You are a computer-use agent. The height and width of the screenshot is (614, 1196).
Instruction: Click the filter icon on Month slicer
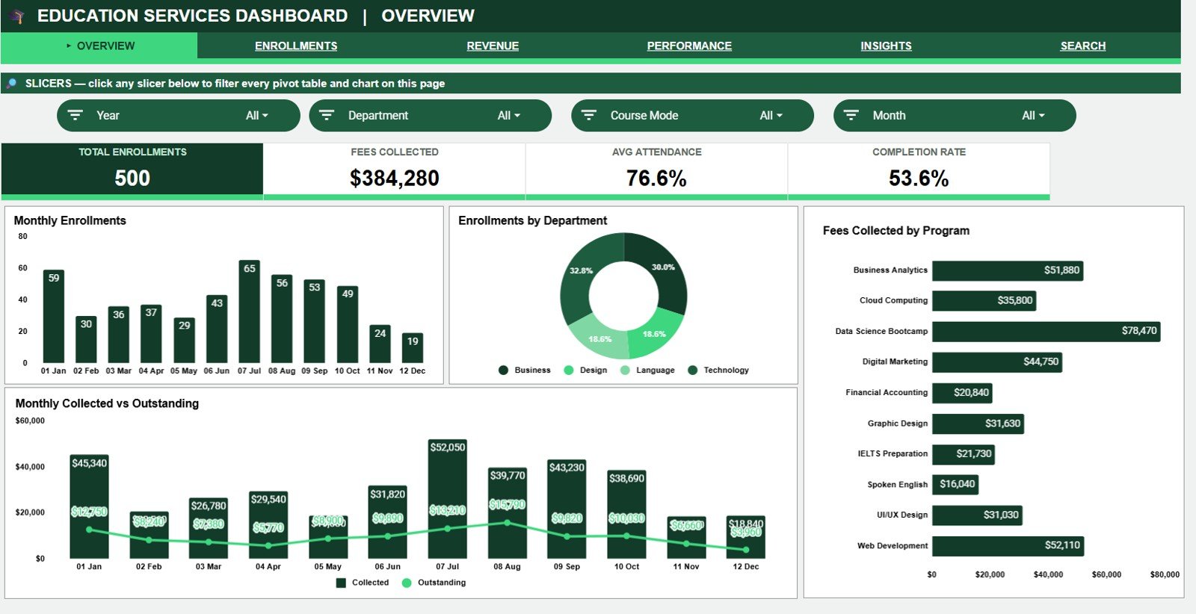pos(851,115)
